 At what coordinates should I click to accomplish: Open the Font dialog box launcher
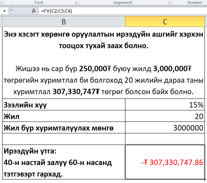coord(76,3)
